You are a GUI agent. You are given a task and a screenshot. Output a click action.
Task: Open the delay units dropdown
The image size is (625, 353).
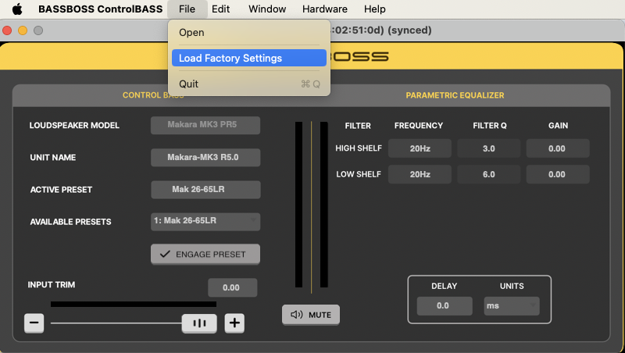[511, 305]
